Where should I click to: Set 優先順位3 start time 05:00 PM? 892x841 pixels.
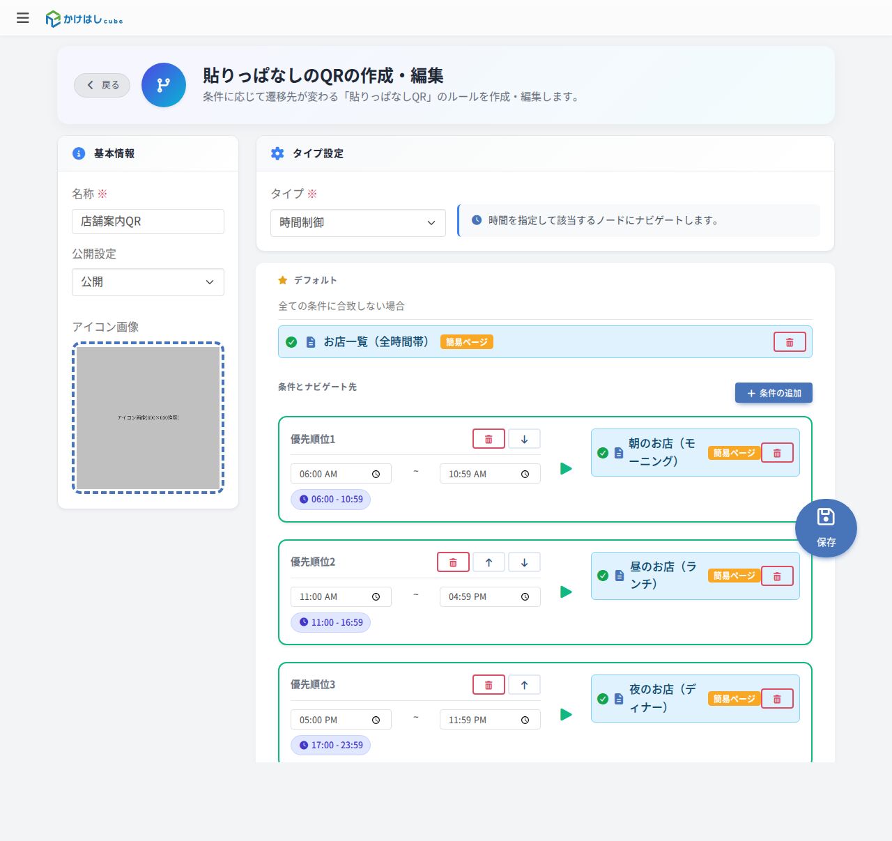[341, 720]
